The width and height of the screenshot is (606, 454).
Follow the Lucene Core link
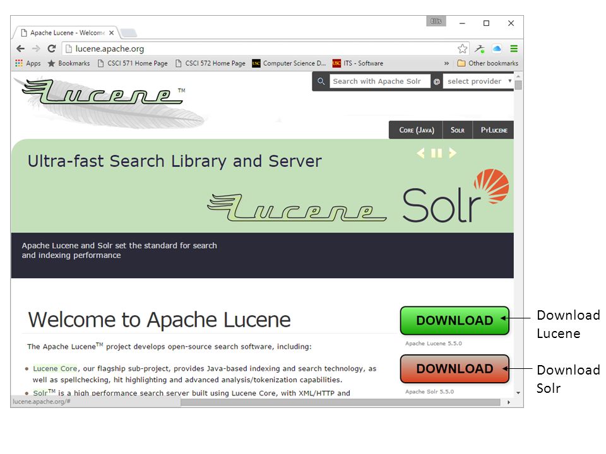click(55, 369)
